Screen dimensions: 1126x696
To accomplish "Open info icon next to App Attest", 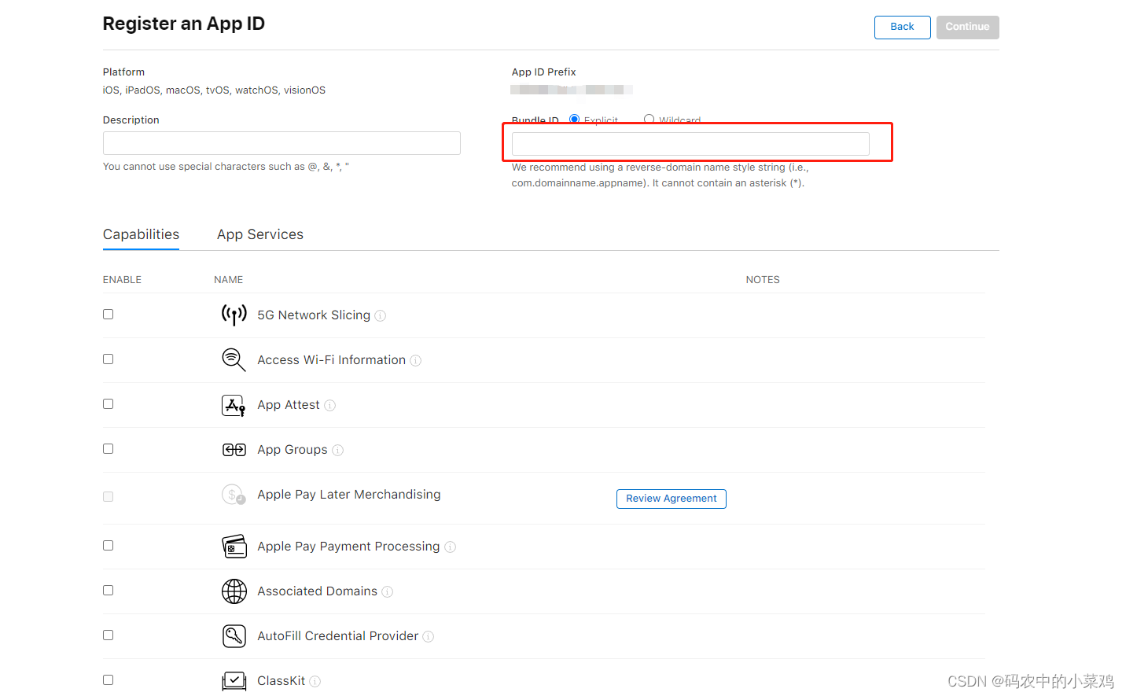I will click(330, 406).
